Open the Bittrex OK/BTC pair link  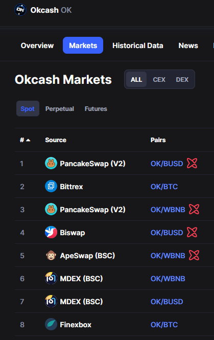[164, 187]
